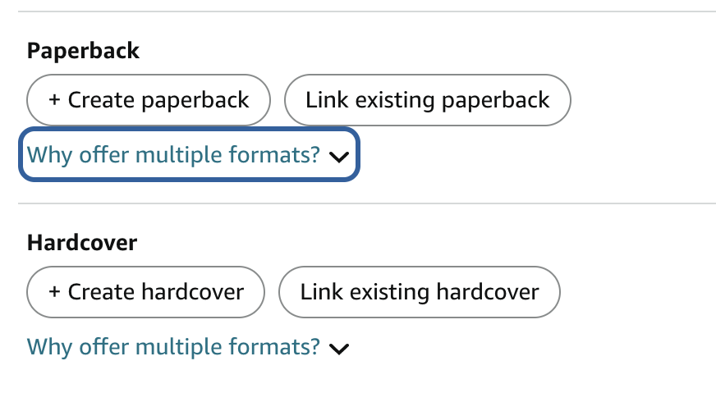Click the plus icon on Create hardcover
716x402 pixels.
click(54, 292)
